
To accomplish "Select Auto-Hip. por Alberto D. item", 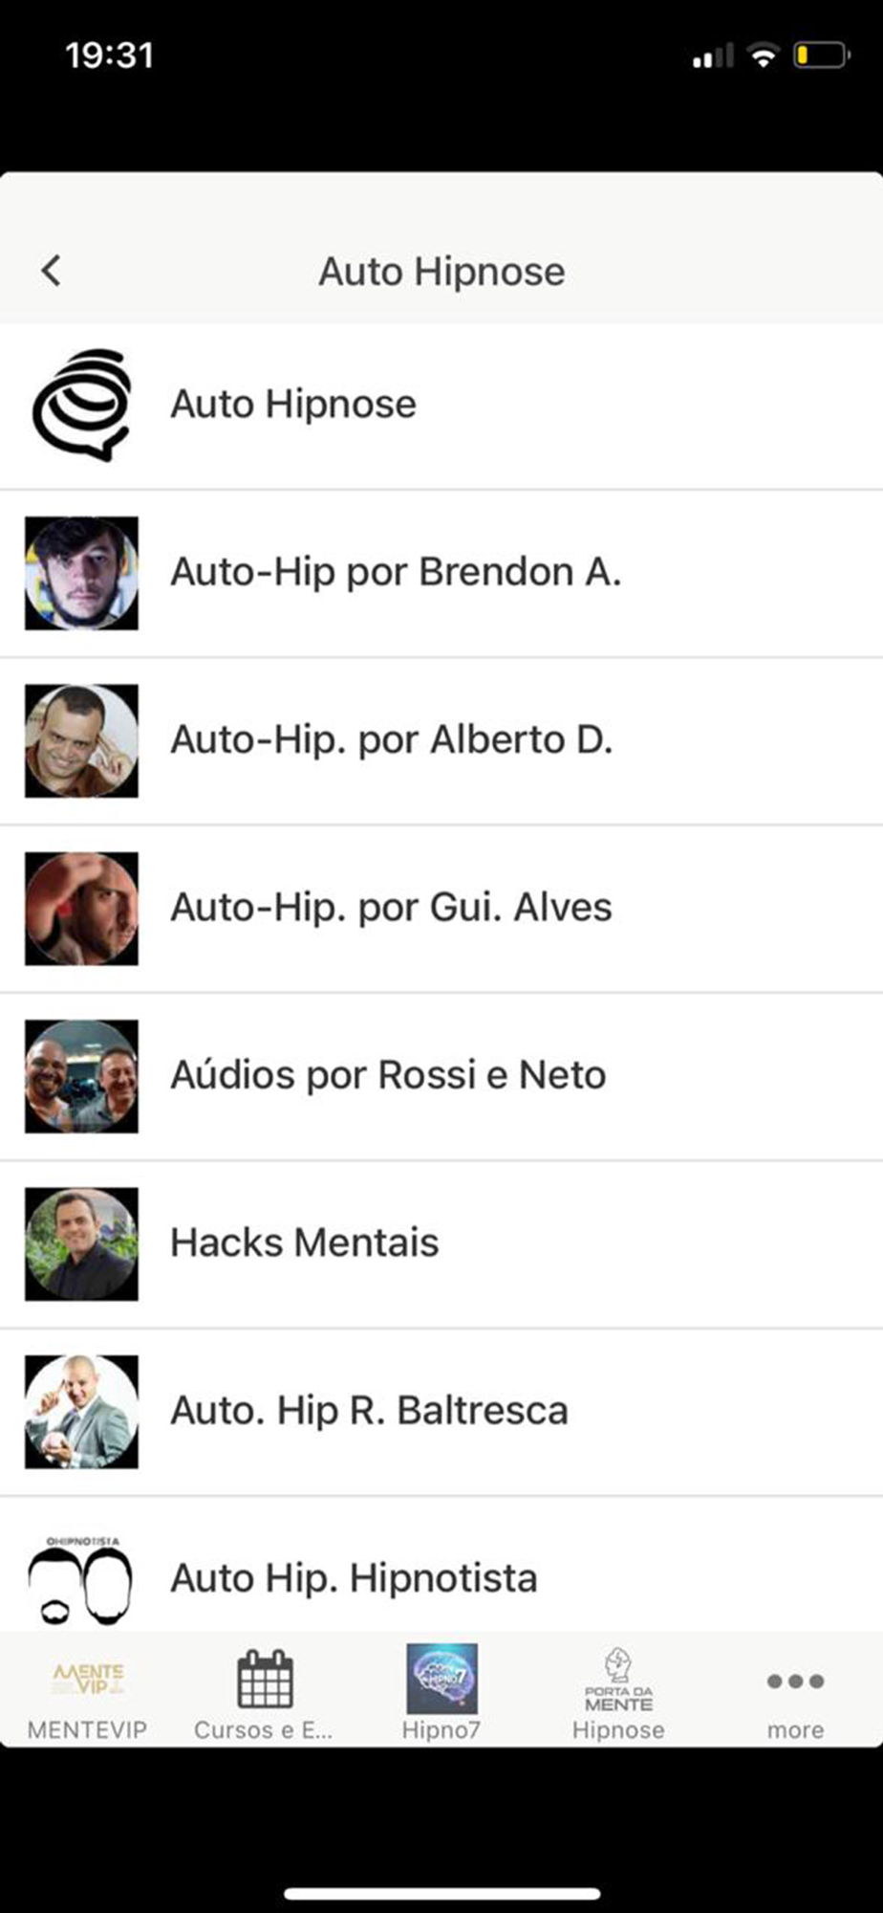I will pos(441,740).
